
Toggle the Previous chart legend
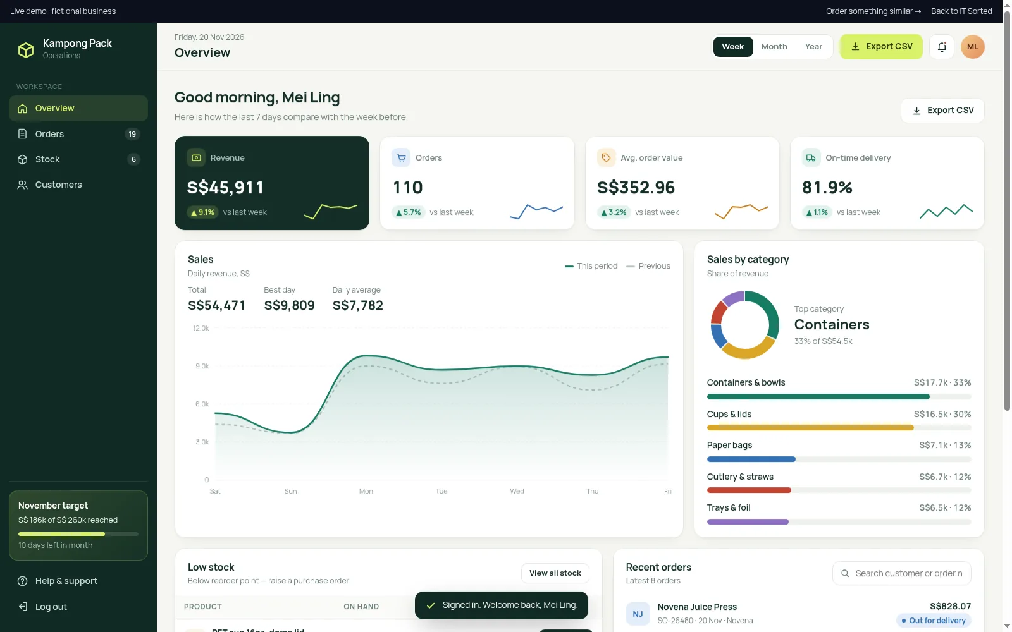point(648,266)
